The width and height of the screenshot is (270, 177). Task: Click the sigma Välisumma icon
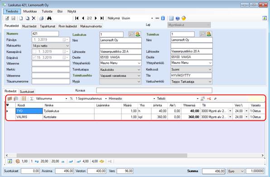pyautogui.click(x=32, y=99)
